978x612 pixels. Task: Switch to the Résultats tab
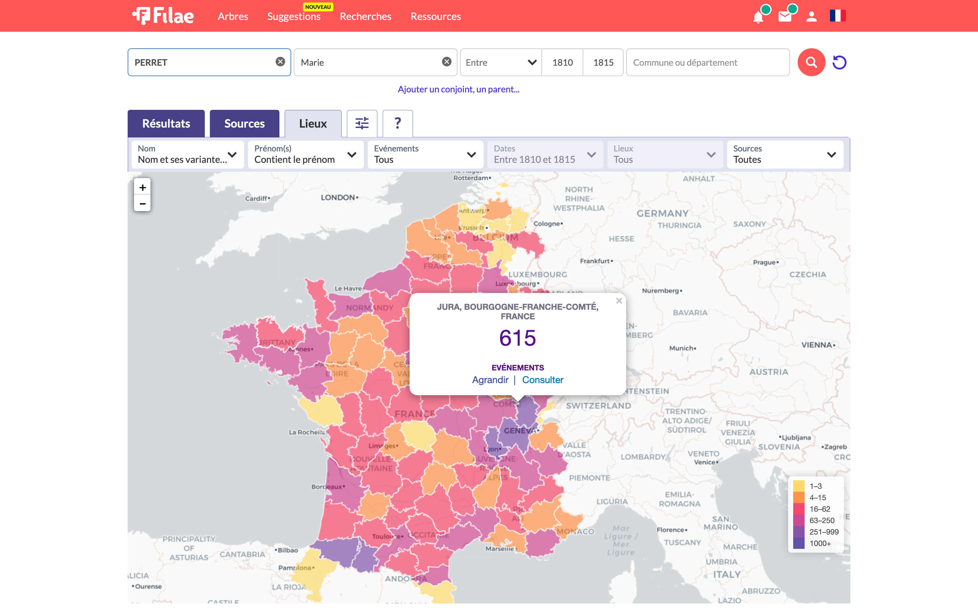point(166,123)
